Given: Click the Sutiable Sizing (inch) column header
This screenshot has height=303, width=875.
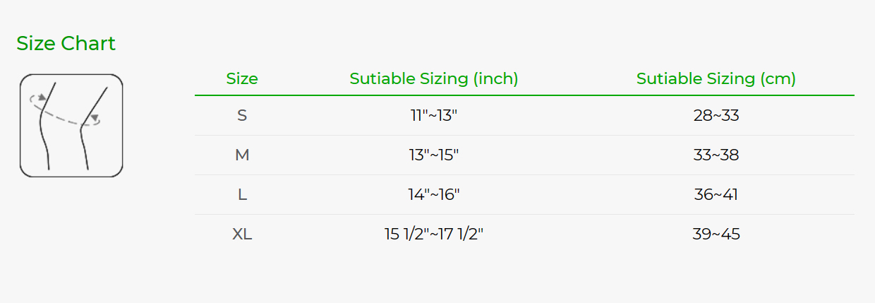Looking at the screenshot, I should coord(434,78).
